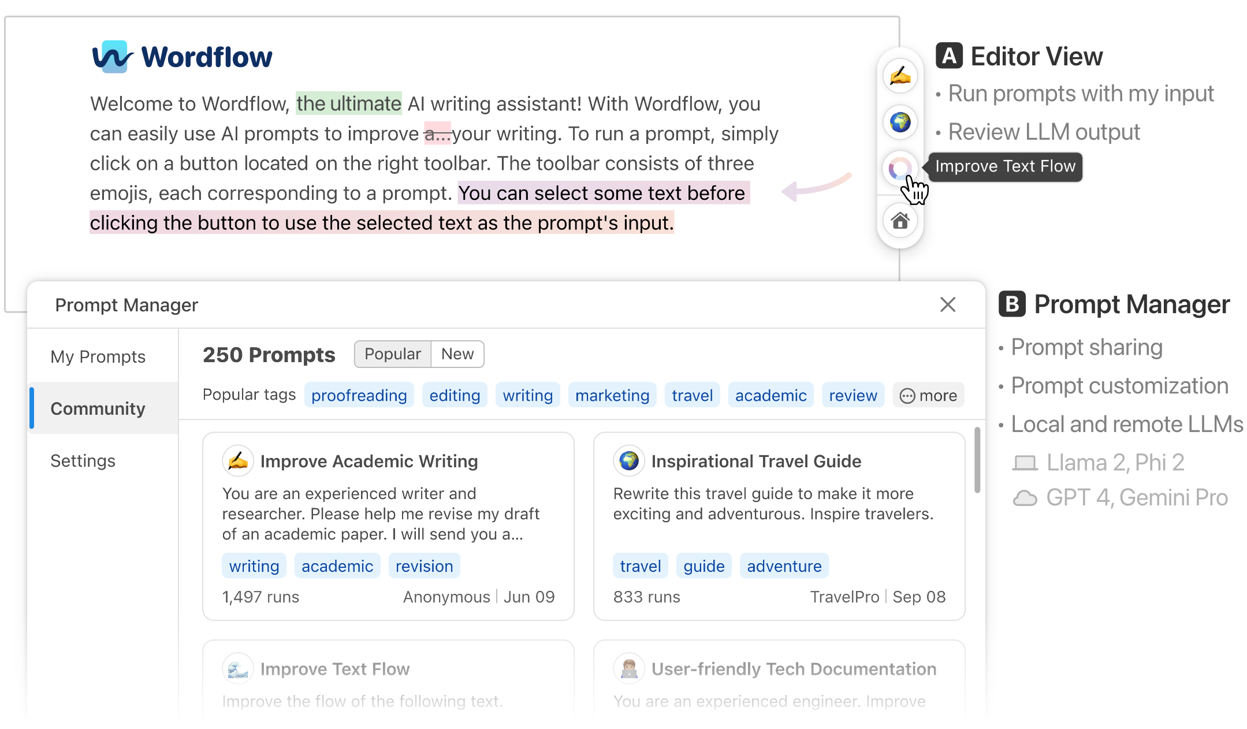Expand more popular tags

928,395
